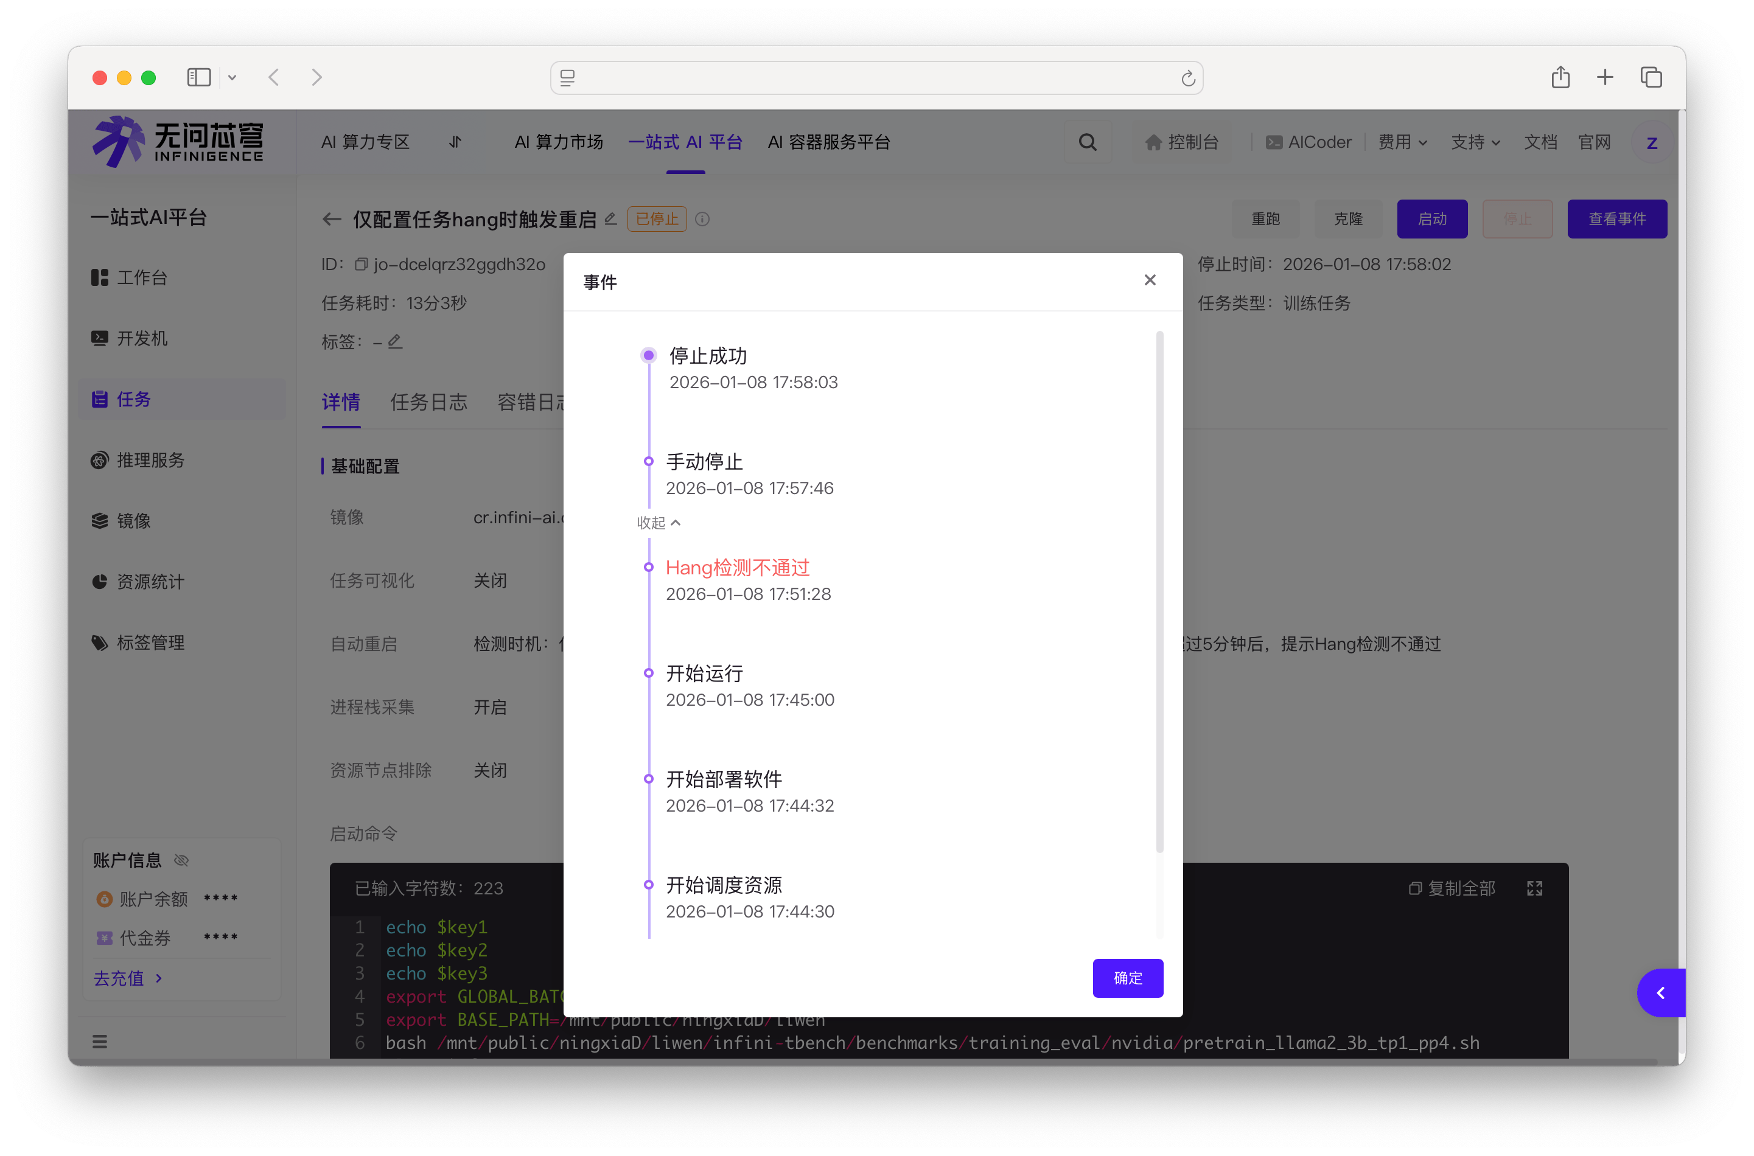The image size is (1754, 1156).
Task: Confirm the events dialog with 确定
Action: 1127,978
